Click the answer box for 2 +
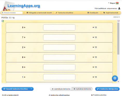Image resolution: width=122 pixels, height=96 pixels. [x=59, y=47]
